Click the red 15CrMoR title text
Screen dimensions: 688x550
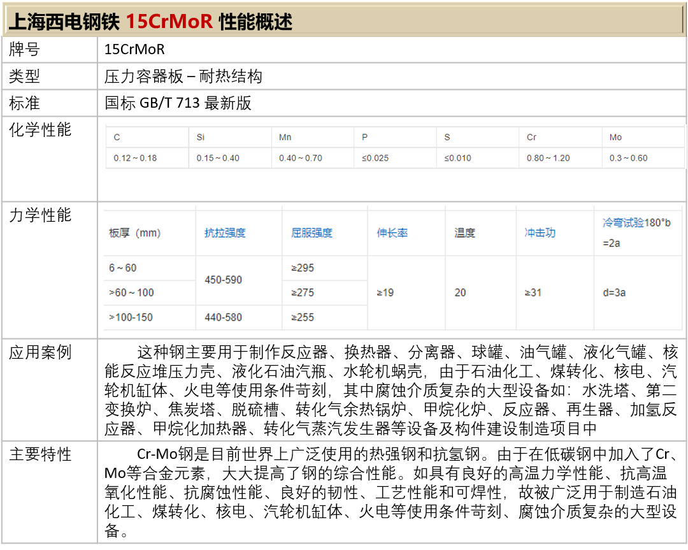click(x=169, y=22)
